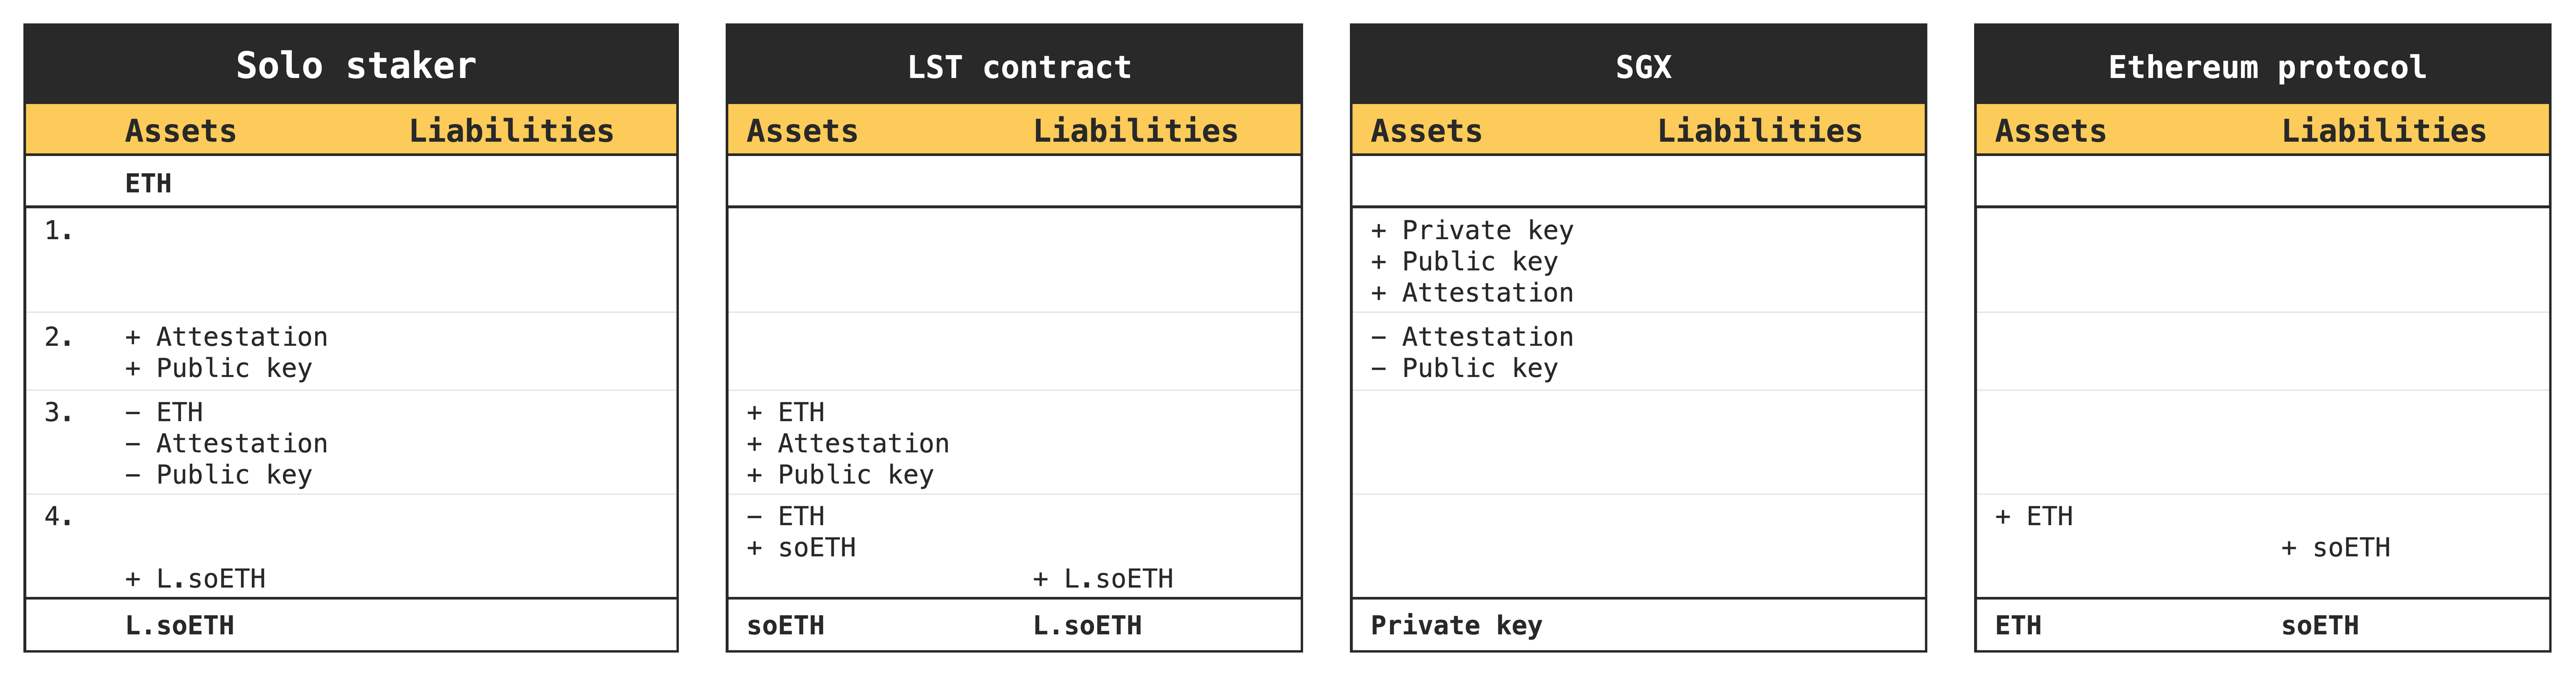Screen dimensions: 2576x677
Task: Click Liabilities column under LST contract
Action: click(x=1135, y=131)
